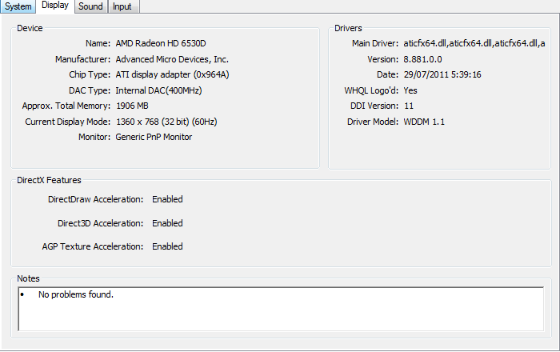Click the Internal DAC(400MHz) value
Viewport: 560px width, 352px height.
[x=157, y=90]
